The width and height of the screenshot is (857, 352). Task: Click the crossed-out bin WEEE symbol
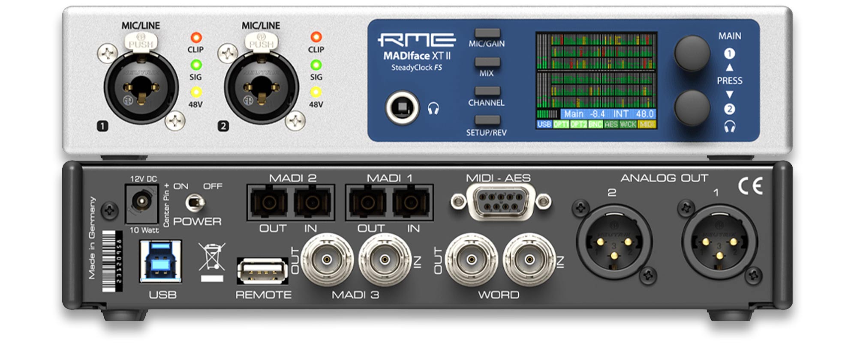212,262
